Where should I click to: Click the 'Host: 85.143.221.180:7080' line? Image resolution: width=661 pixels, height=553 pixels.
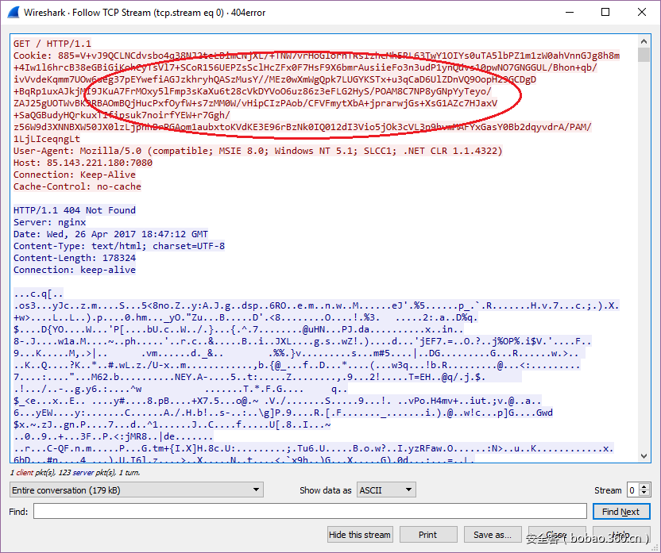[x=83, y=163]
